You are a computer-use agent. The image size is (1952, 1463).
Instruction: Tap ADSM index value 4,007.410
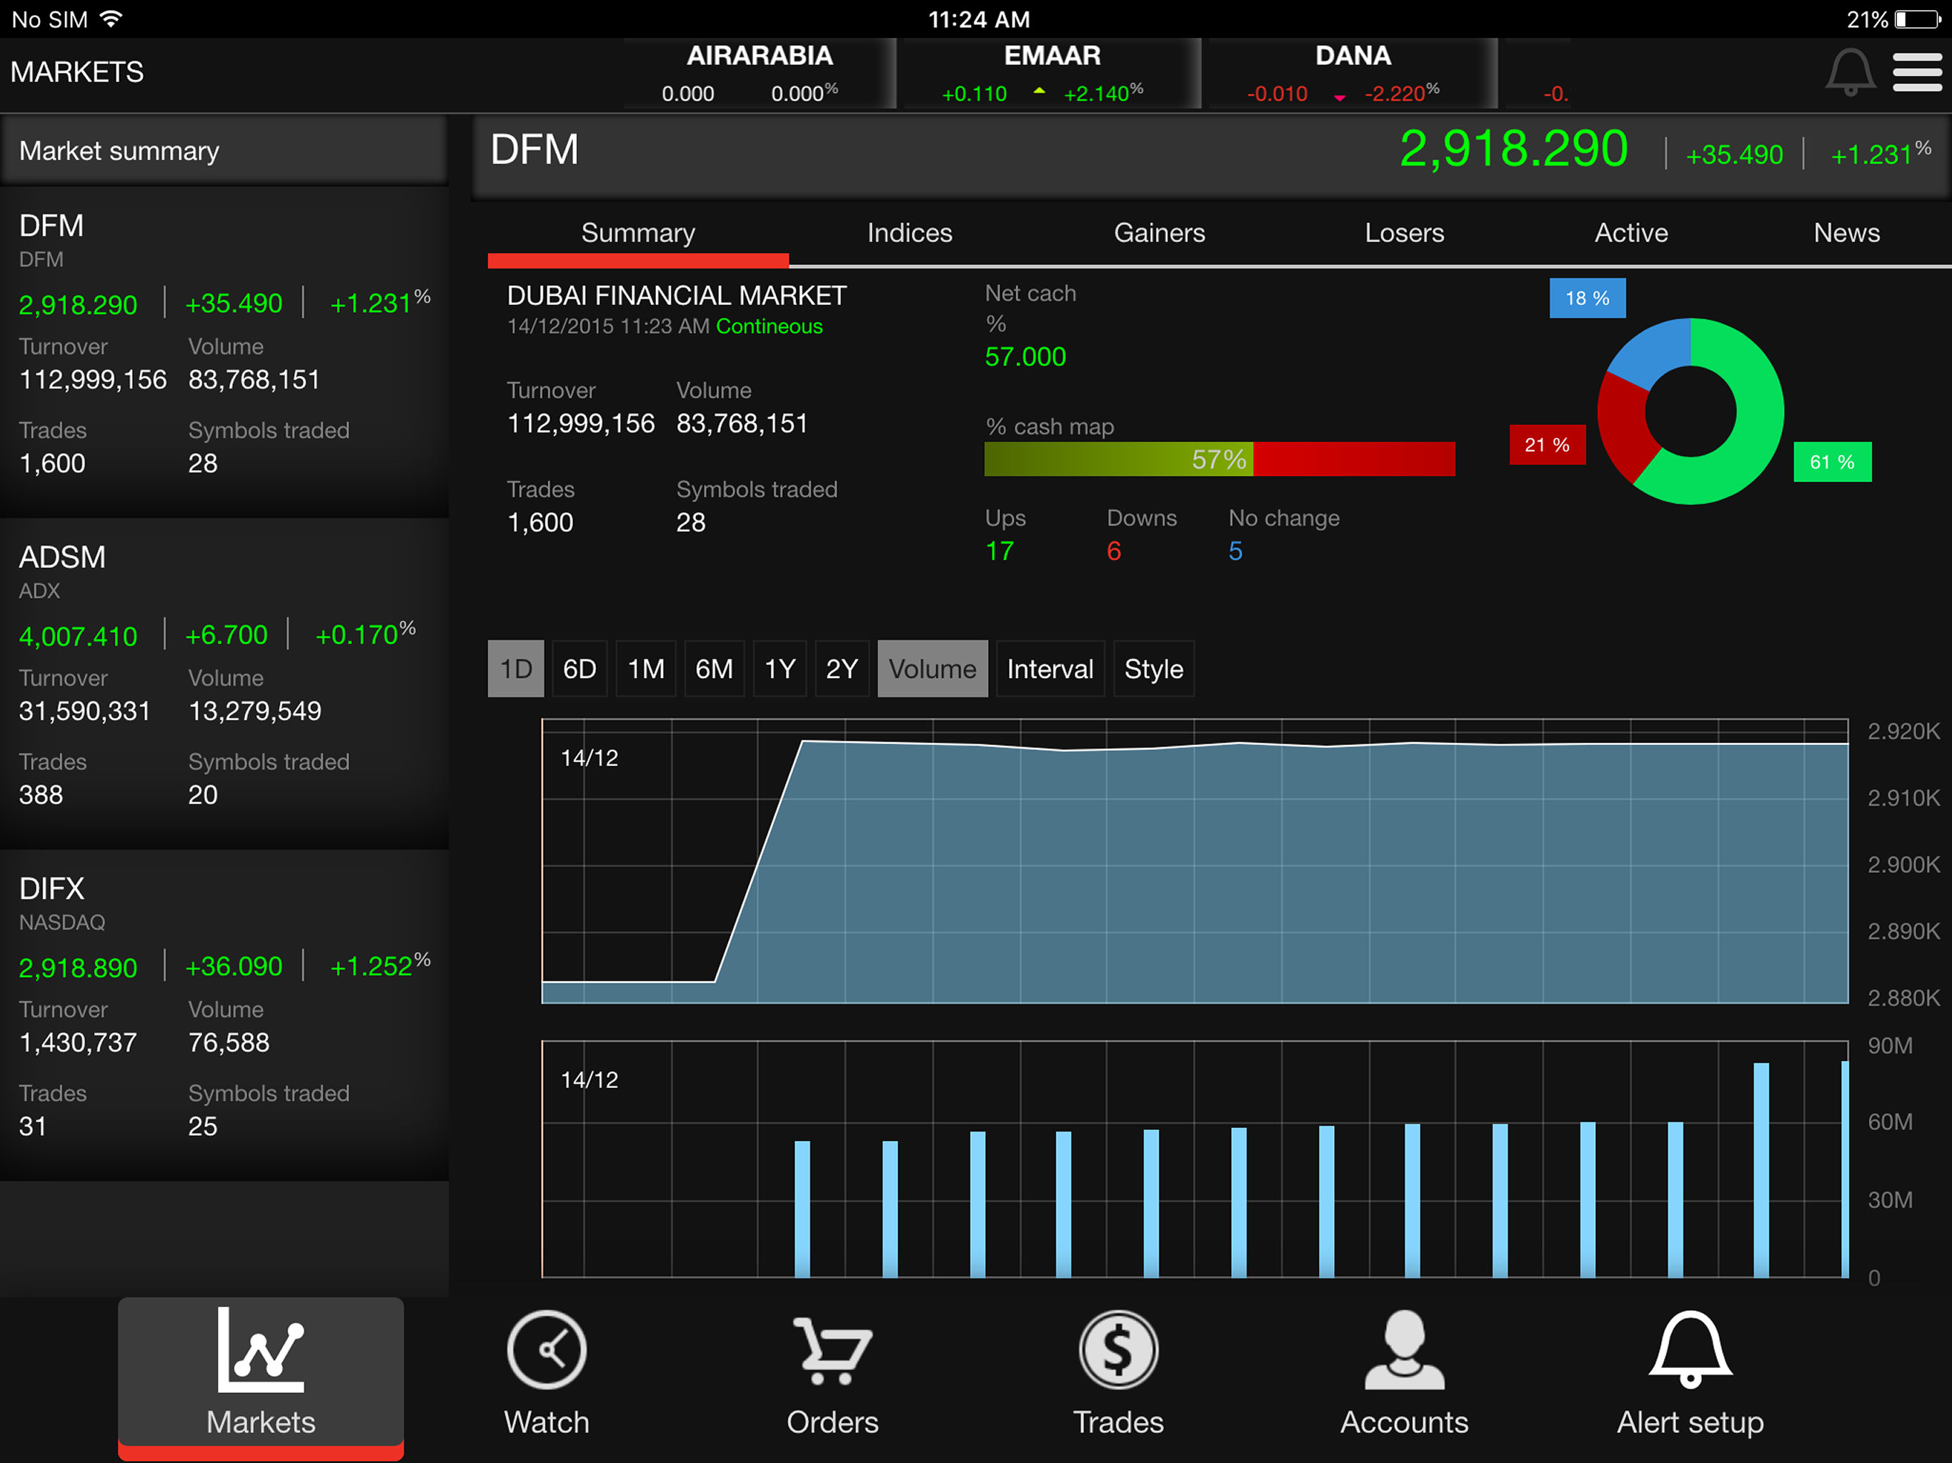click(x=78, y=636)
